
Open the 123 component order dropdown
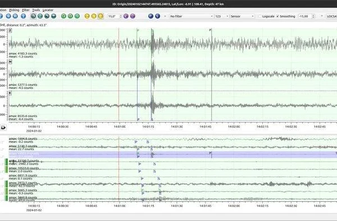(222, 16)
